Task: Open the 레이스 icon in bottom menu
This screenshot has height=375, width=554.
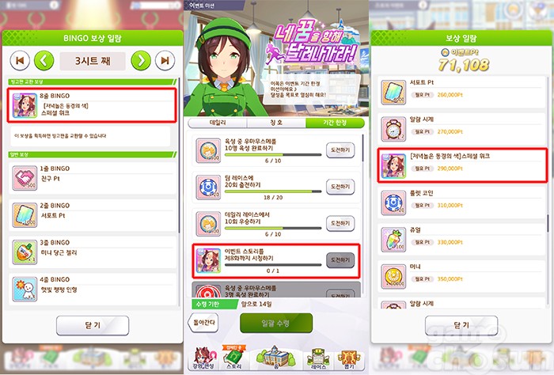Action: (x=317, y=358)
